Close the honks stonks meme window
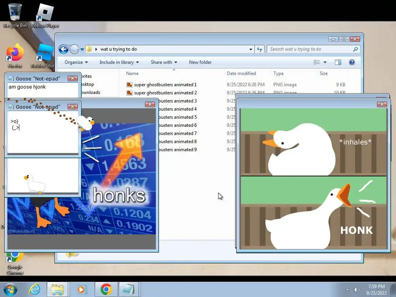Image resolution: width=396 pixels, height=297 pixels. click(150, 104)
